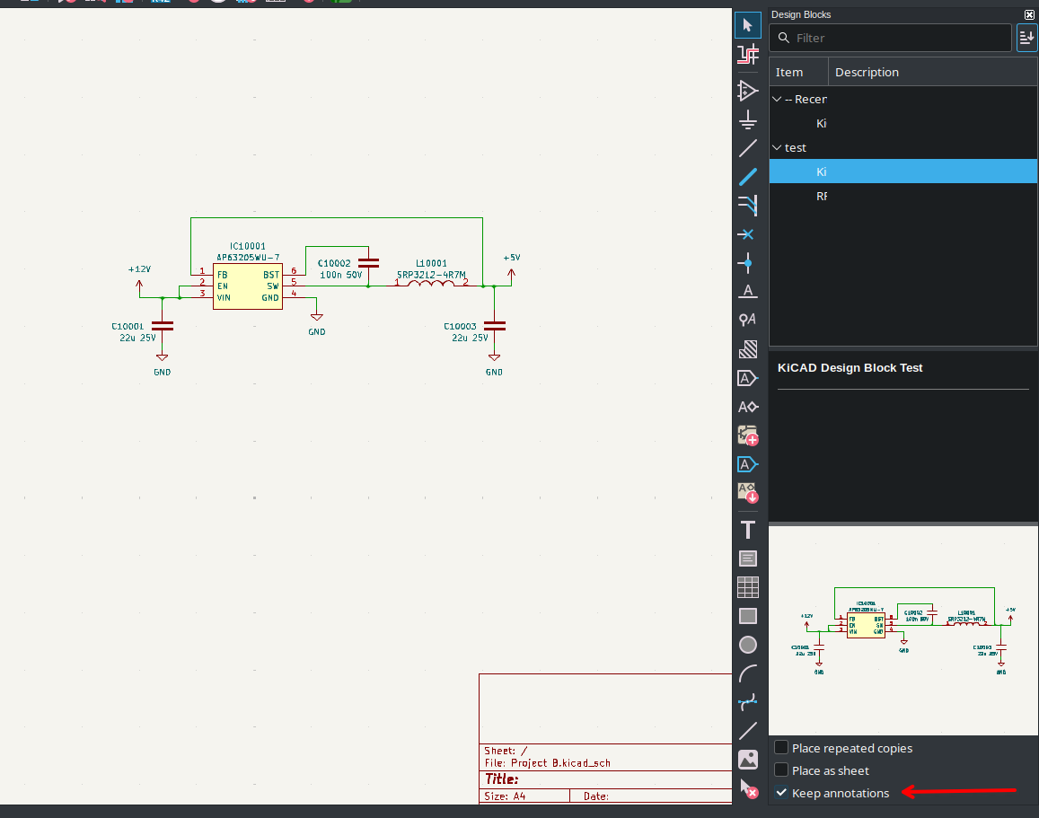The height and width of the screenshot is (818, 1039).
Task: Choose the Draw Circle tool
Action: click(x=747, y=645)
